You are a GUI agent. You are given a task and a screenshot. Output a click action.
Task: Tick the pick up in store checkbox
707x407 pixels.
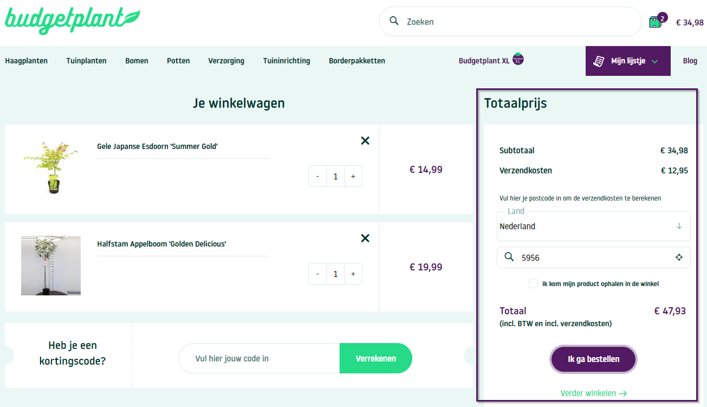(x=534, y=283)
